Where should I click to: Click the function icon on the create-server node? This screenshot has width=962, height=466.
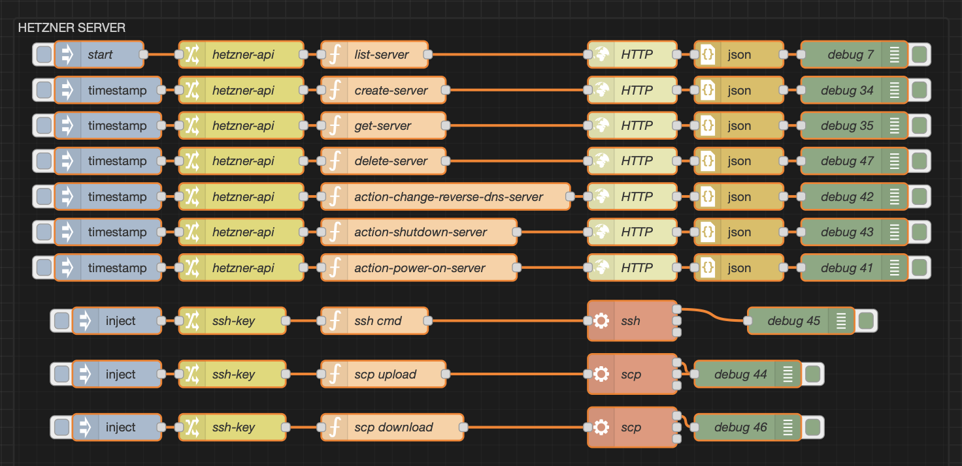pos(335,91)
